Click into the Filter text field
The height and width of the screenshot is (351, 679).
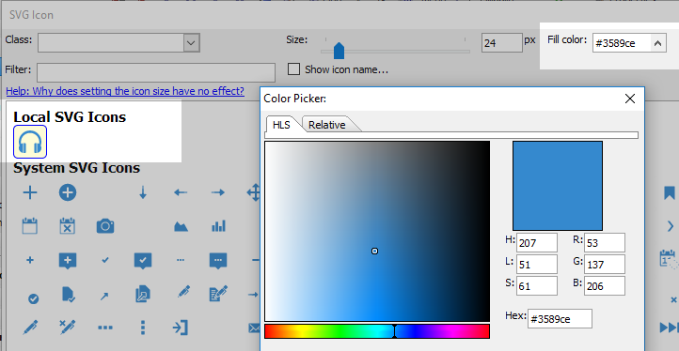click(156, 72)
